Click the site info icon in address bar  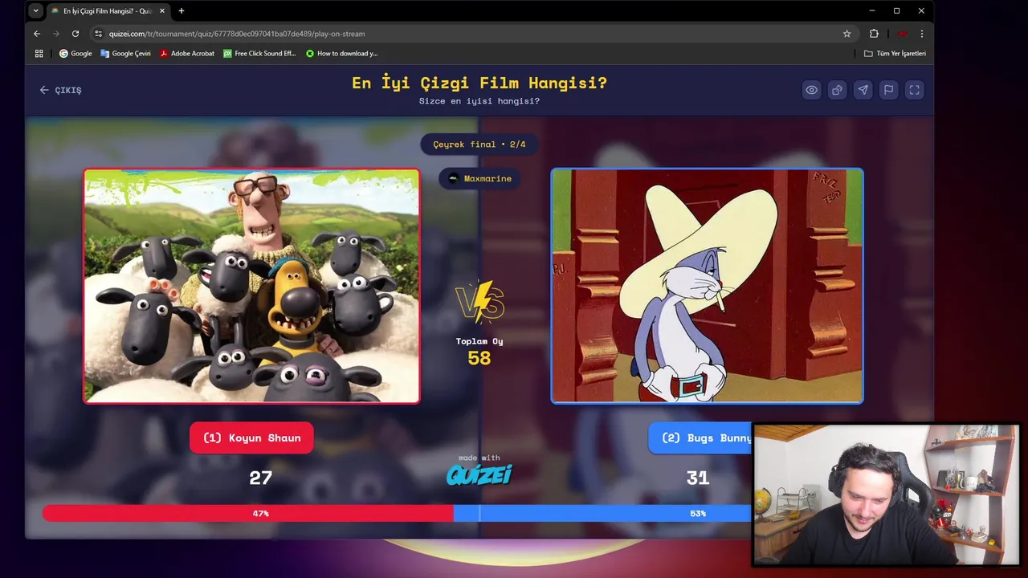point(98,34)
